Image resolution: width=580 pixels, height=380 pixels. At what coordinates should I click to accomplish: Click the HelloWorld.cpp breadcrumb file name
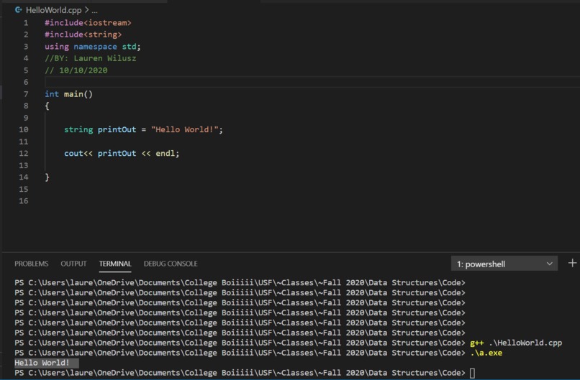(x=54, y=10)
